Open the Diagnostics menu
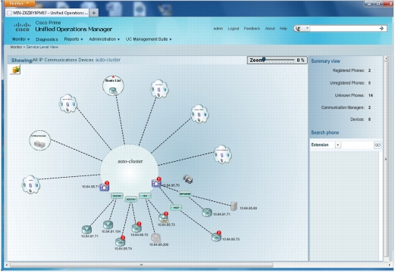This screenshot has height=273, width=395. pos(47,39)
